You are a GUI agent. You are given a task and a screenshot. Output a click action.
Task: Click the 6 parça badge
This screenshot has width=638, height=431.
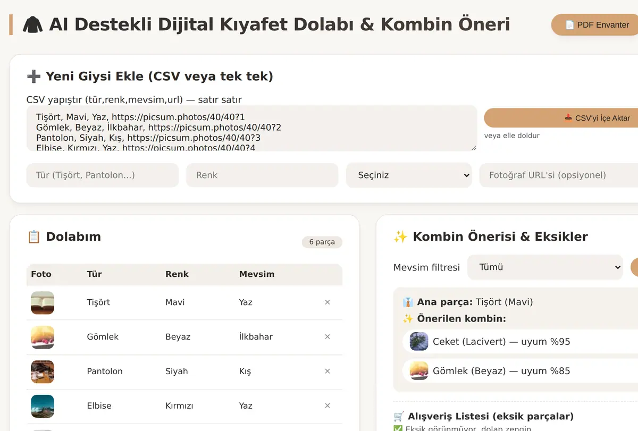(322, 242)
